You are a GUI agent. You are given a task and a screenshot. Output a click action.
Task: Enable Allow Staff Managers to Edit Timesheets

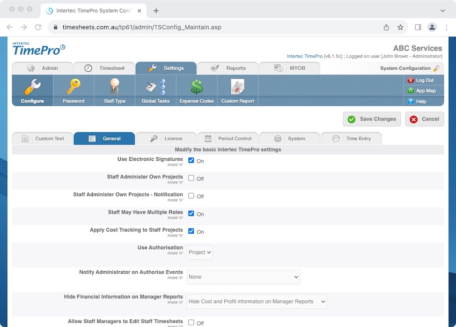191,323
